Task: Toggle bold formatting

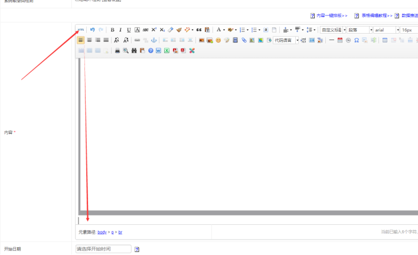Action: coord(112,30)
